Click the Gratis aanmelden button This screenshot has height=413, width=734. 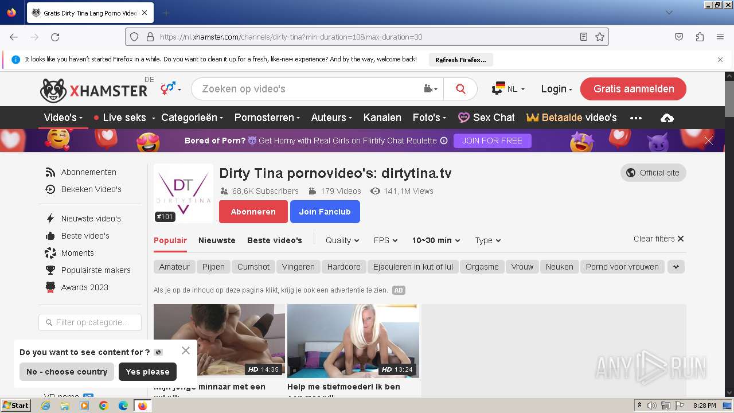pyautogui.click(x=633, y=89)
